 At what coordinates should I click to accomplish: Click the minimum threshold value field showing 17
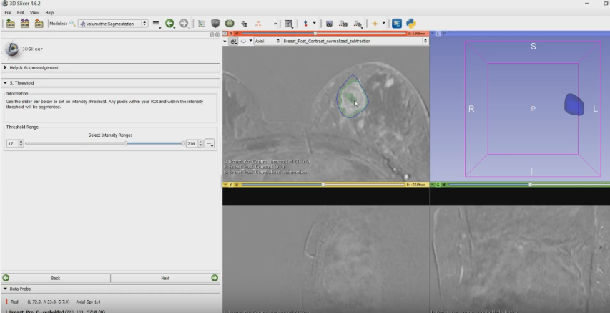click(11, 143)
